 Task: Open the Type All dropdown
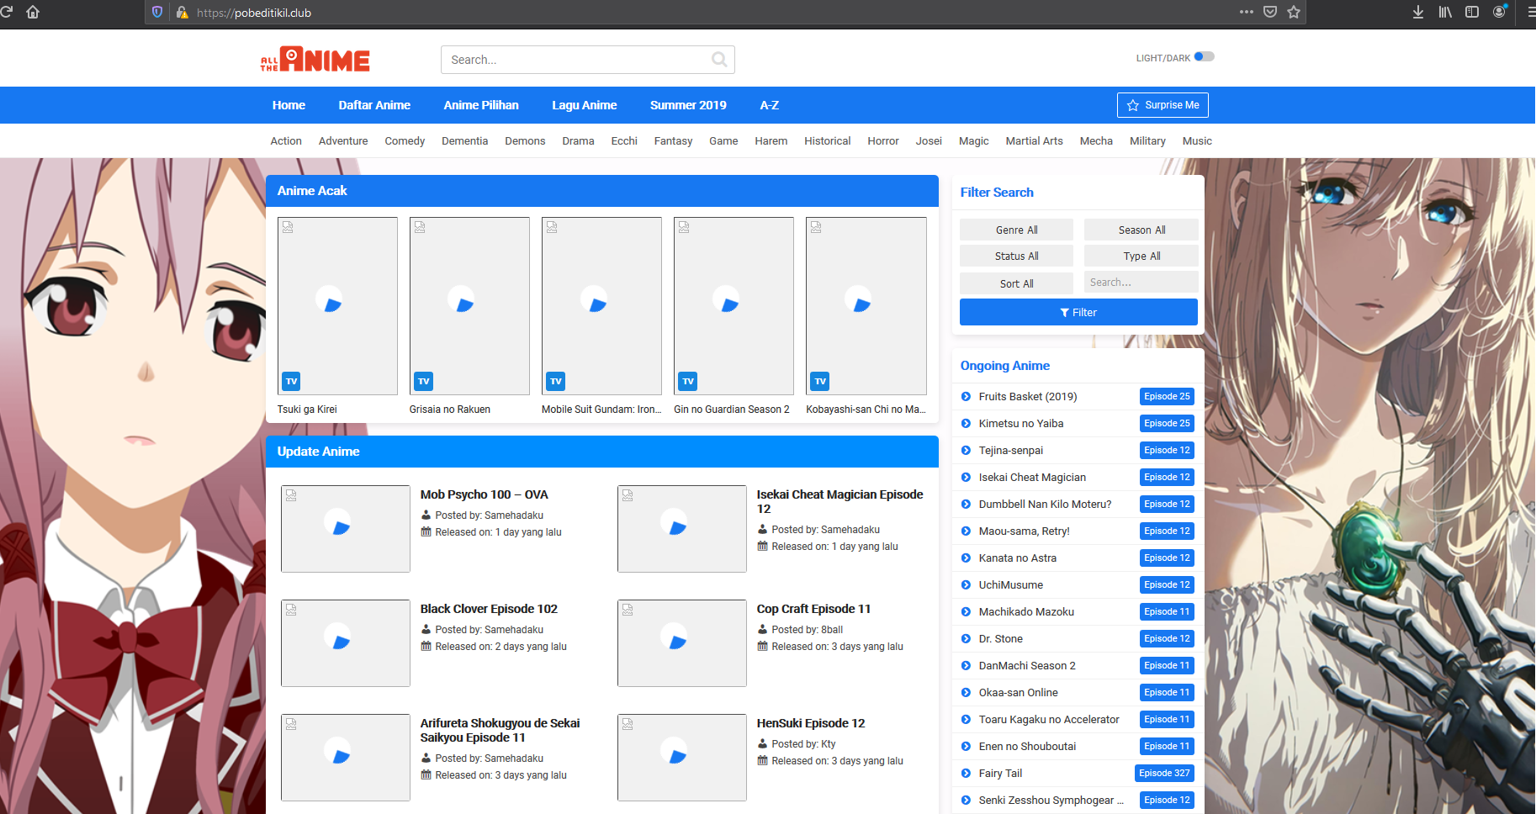[x=1141, y=256]
